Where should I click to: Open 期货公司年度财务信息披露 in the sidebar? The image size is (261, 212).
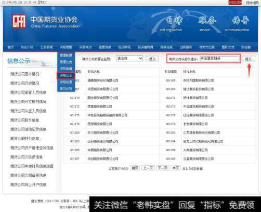coord(32,166)
